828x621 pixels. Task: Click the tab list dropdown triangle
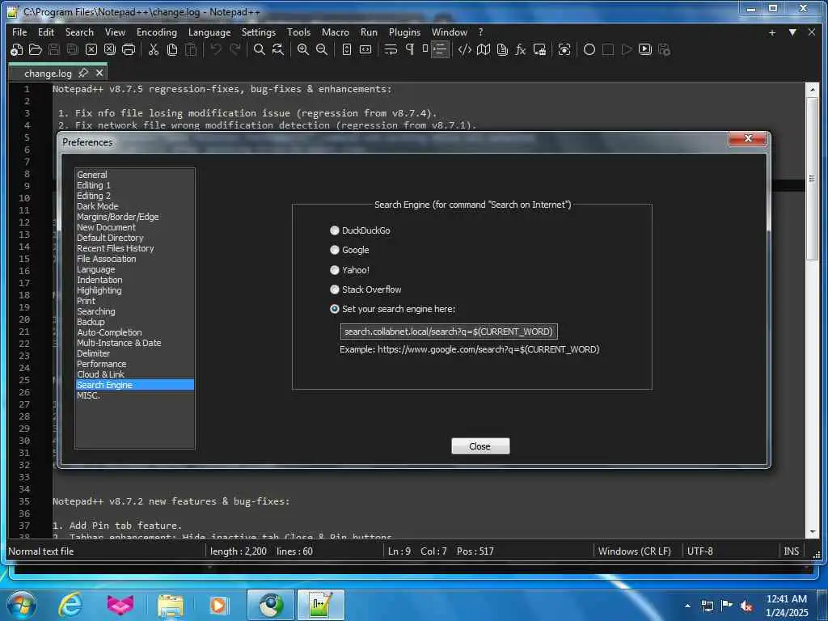click(x=792, y=32)
